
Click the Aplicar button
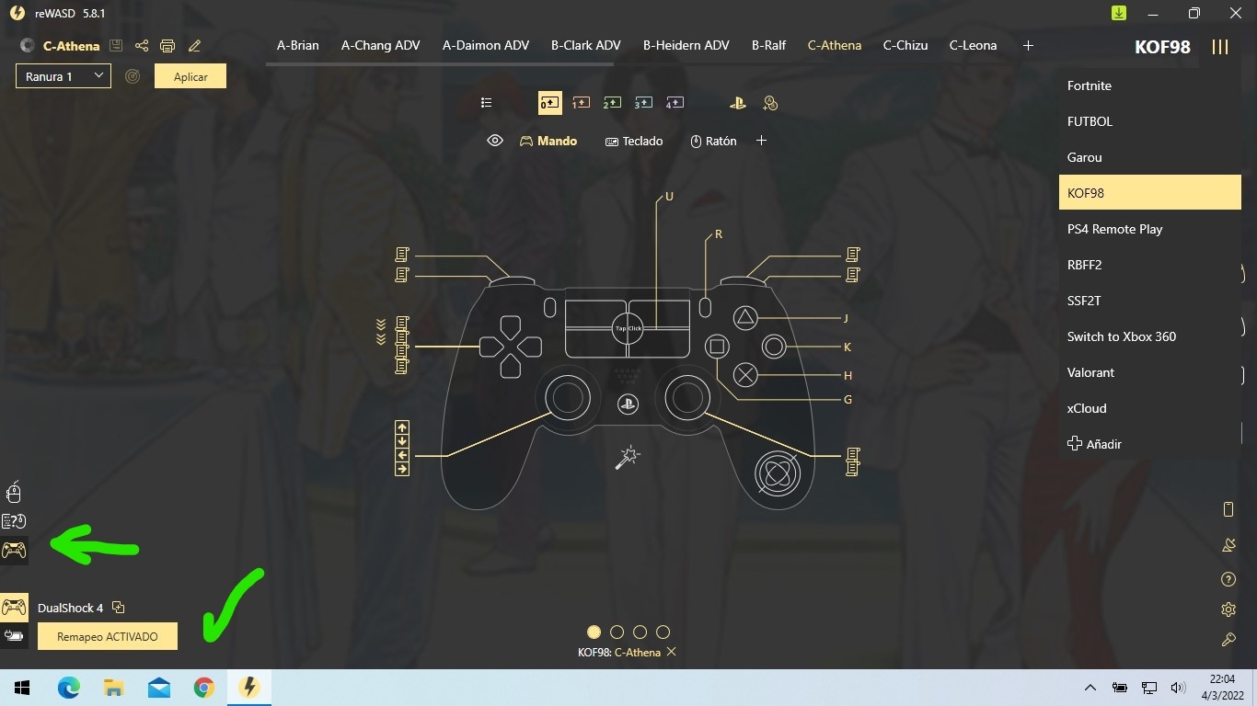(190, 76)
